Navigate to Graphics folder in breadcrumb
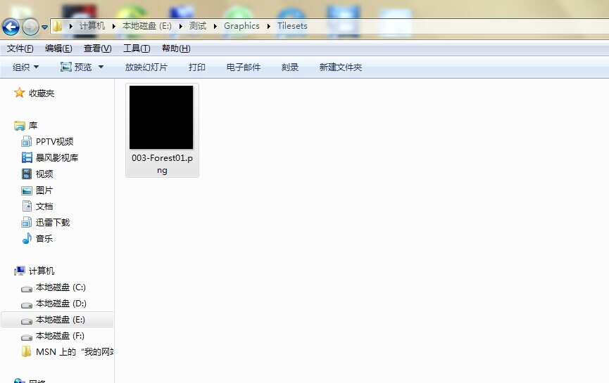This screenshot has width=609, height=383. coord(241,26)
